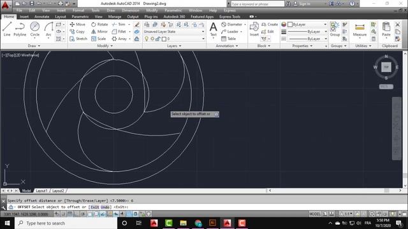Screen dimensions: 408x229
Task: Select the Line drawing tool
Action: click(7, 29)
